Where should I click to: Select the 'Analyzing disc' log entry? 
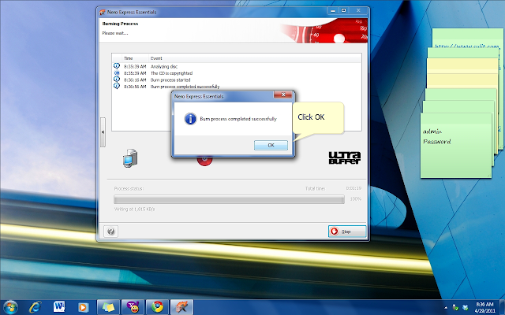(164, 66)
